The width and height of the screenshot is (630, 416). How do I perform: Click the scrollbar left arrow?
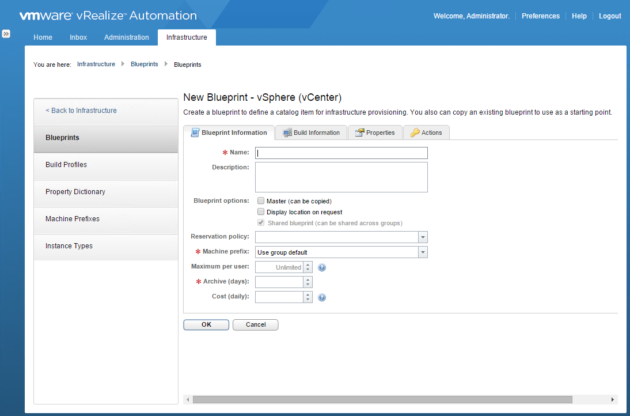[x=188, y=399]
